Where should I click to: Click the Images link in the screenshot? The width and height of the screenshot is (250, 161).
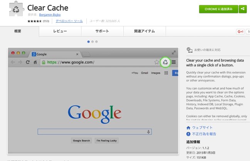tap(156, 73)
